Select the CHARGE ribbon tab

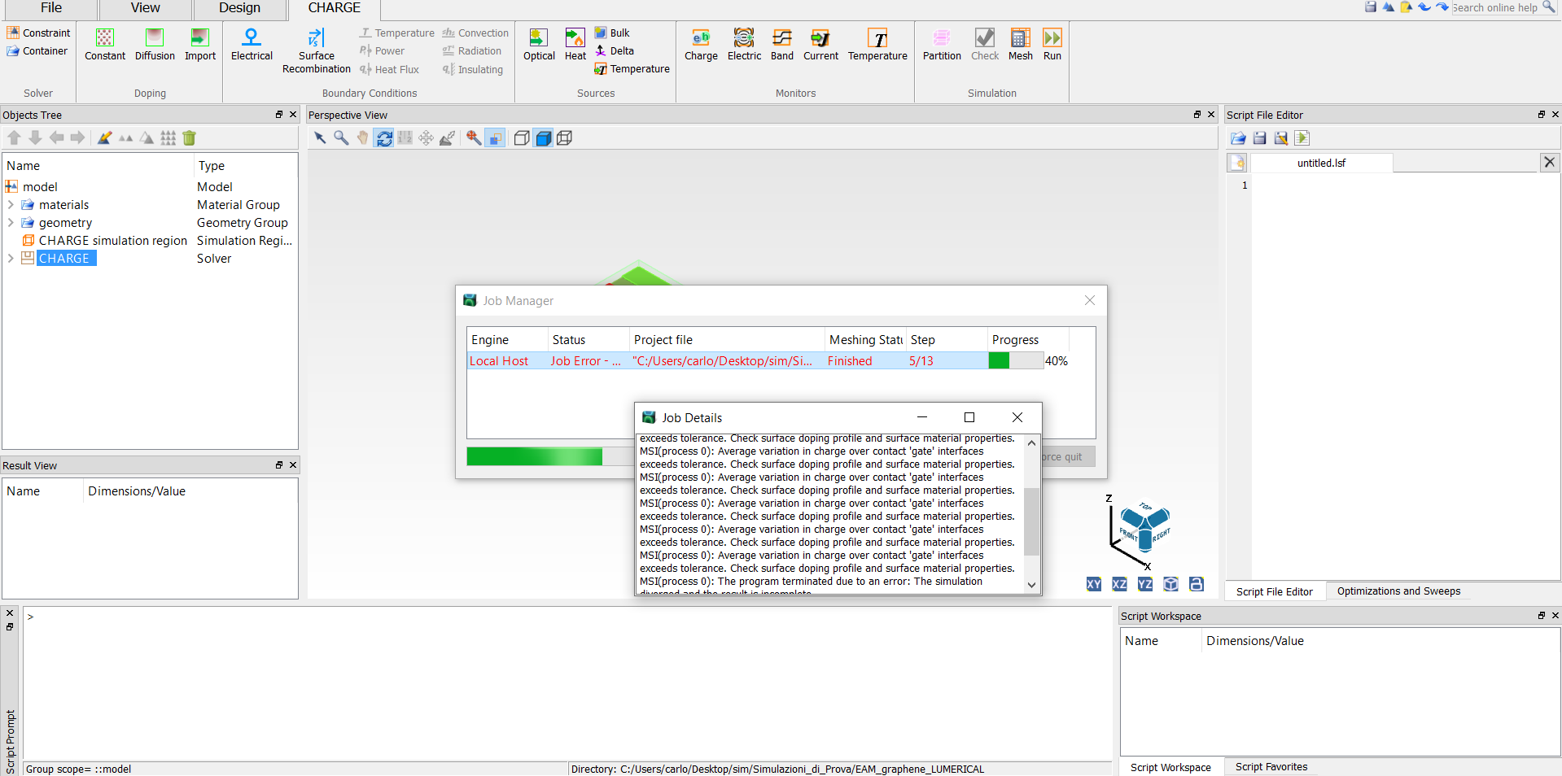tap(335, 8)
